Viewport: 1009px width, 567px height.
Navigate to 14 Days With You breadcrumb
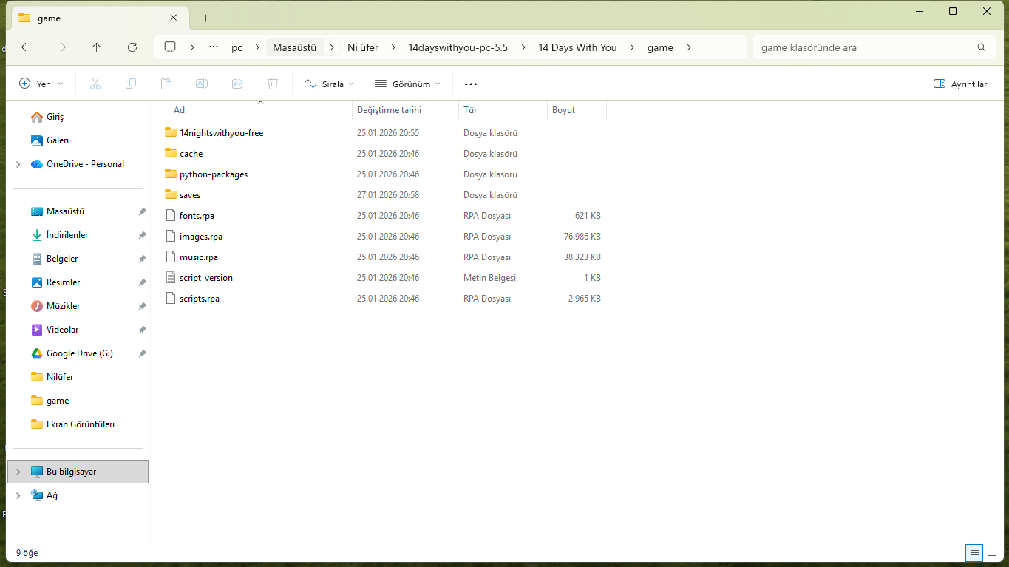[x=577, y=47]
